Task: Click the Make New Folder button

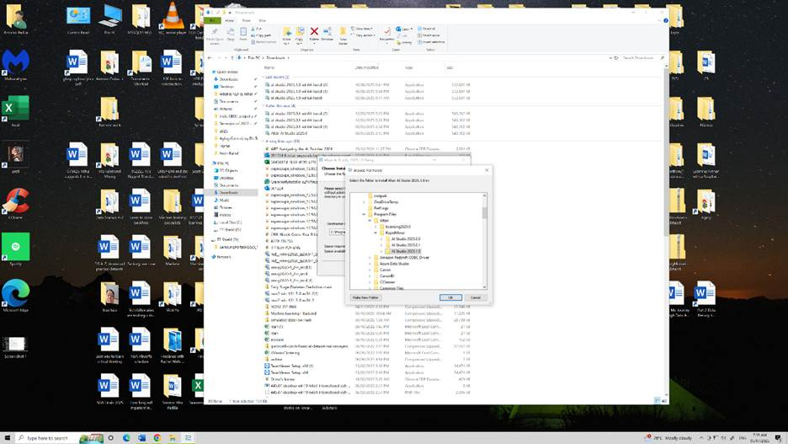Action: [365, 297]
